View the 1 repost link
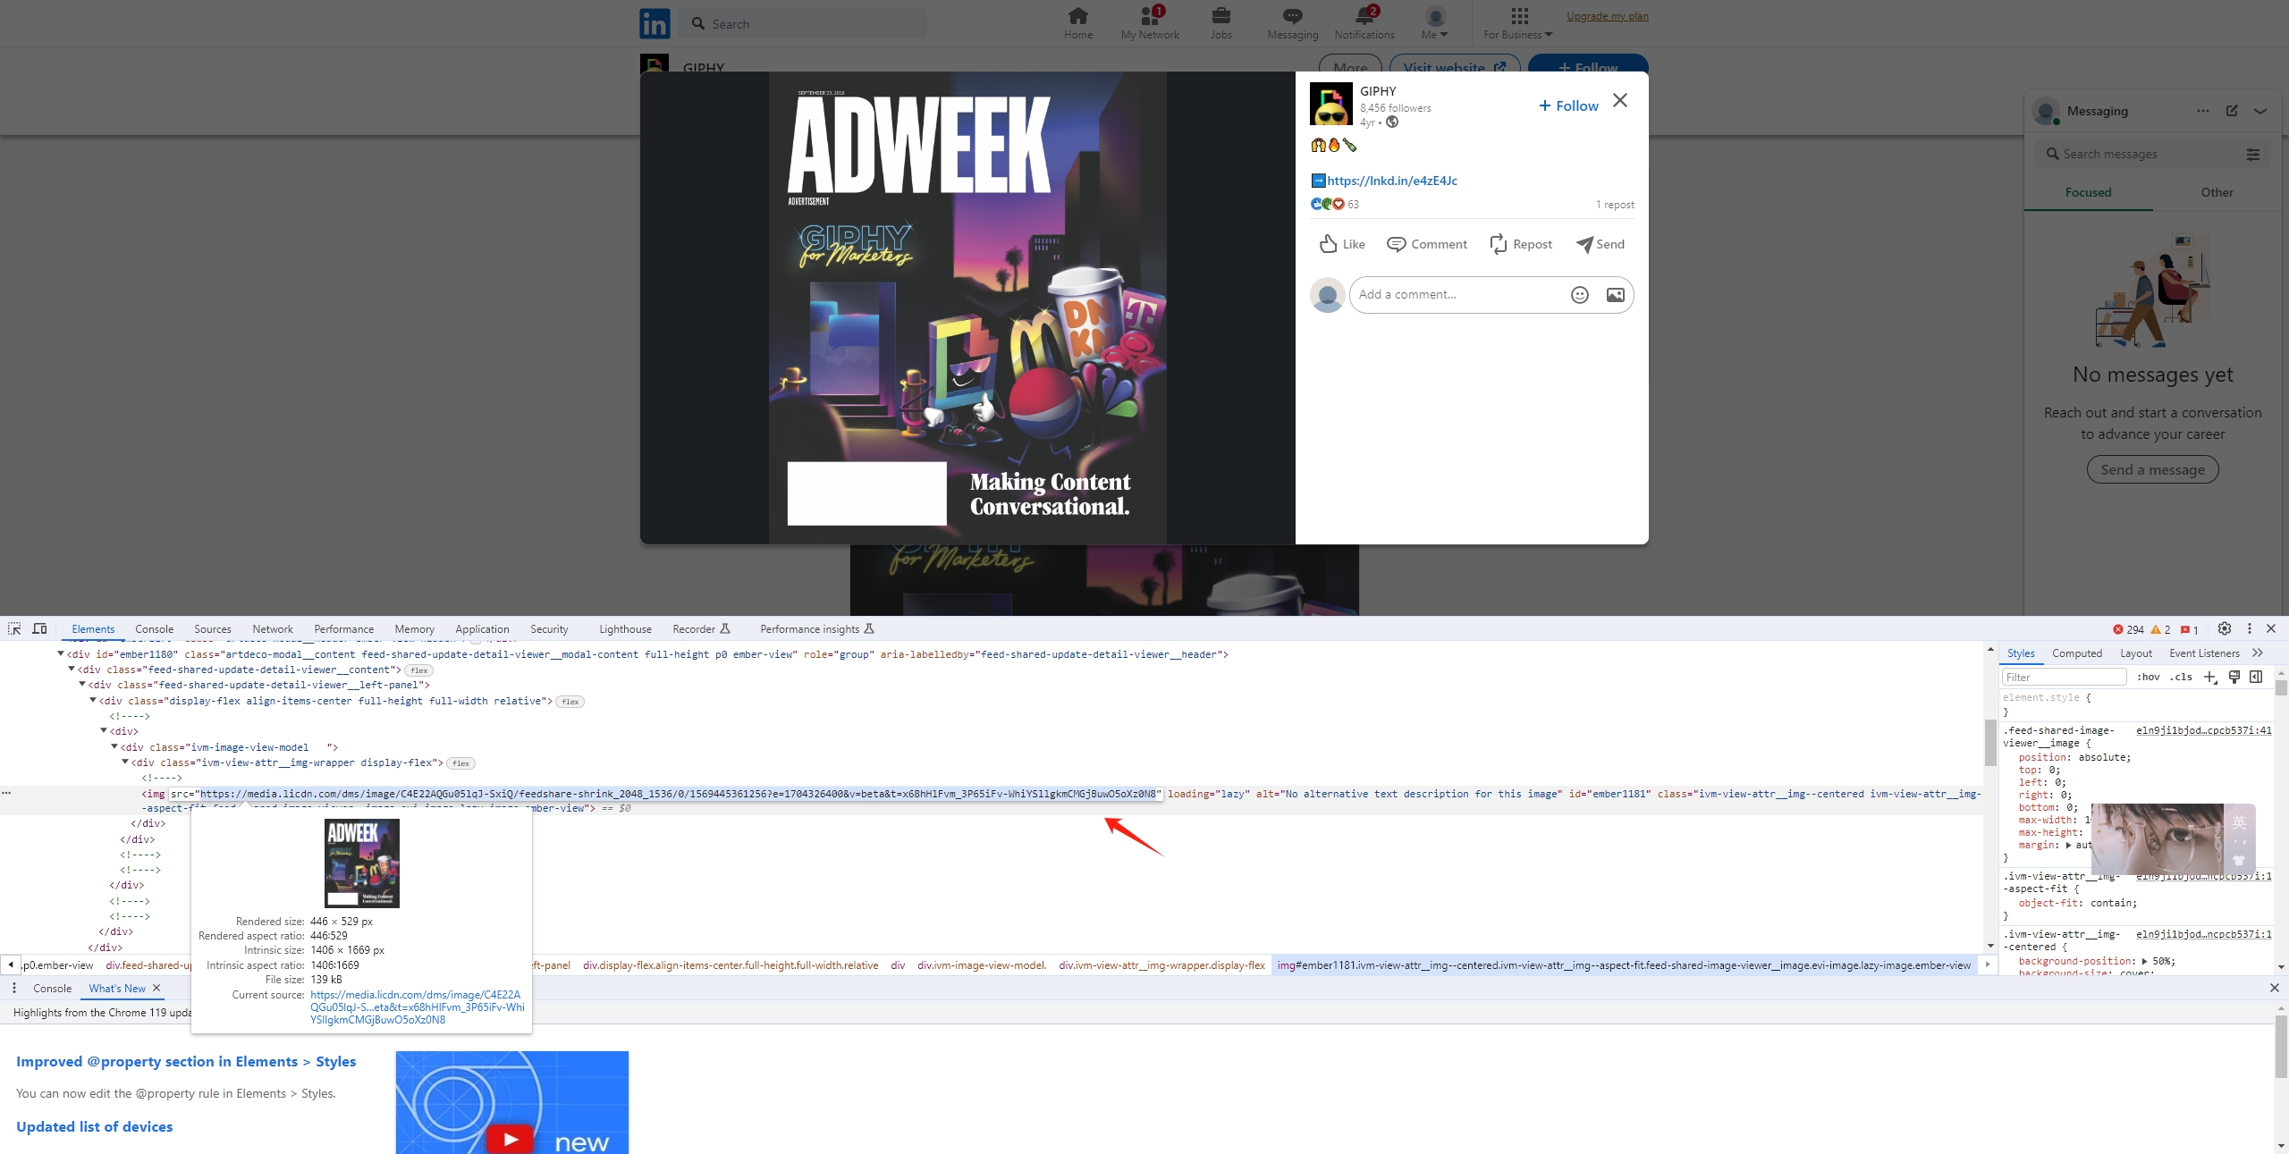This screenshot has height=1154, width=2289. coord(1615,205)
